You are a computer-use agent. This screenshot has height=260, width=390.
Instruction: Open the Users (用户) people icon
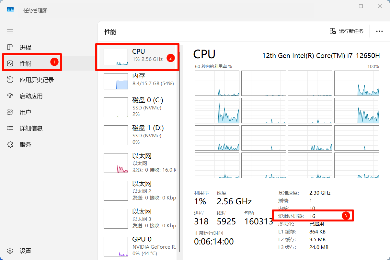(10, 112)
